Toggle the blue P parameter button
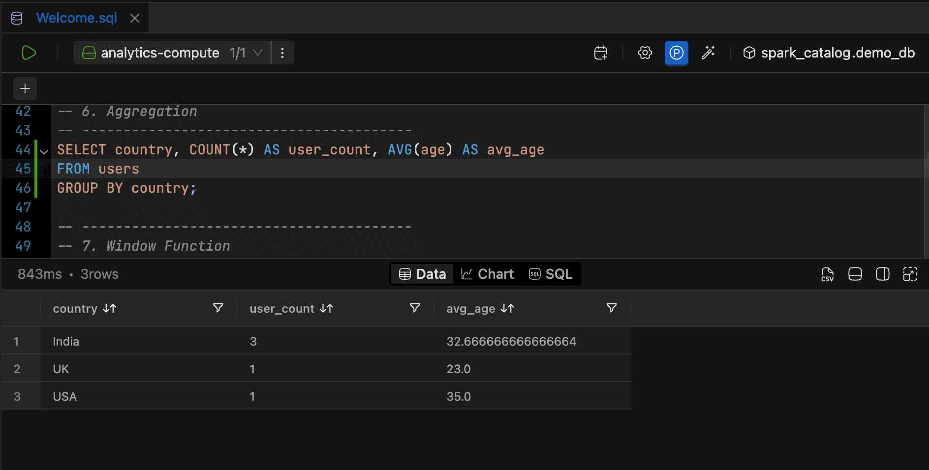The height and width of the screenshot is (470, 929). [676, 53]
